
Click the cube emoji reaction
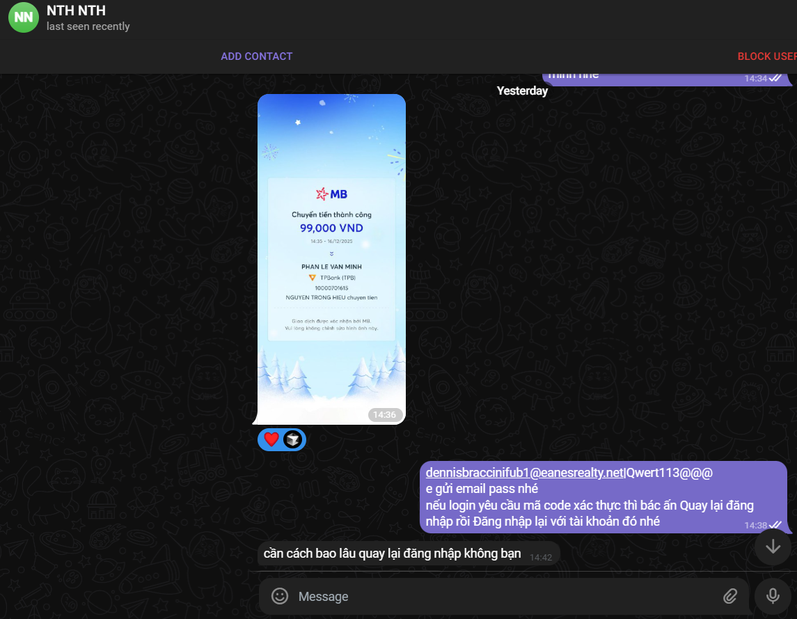[x=292, y=439]
